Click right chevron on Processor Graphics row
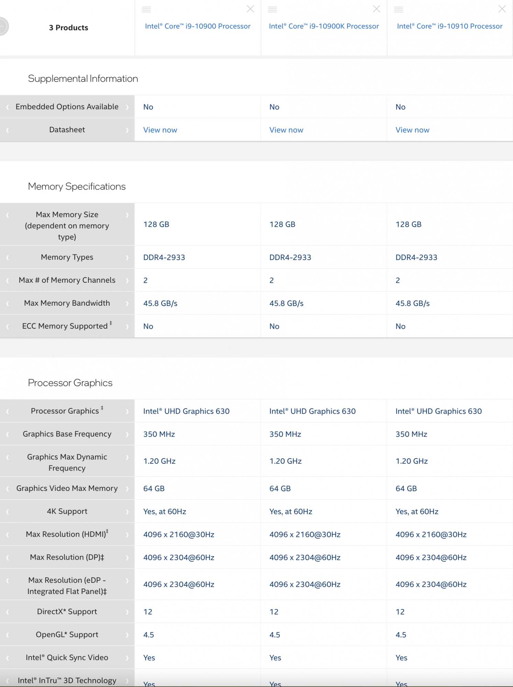 point(127,411)
